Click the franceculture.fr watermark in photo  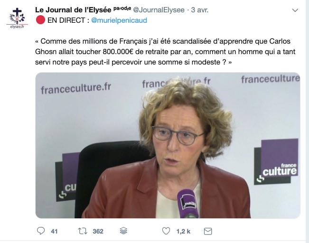click(x=76, y=89)
